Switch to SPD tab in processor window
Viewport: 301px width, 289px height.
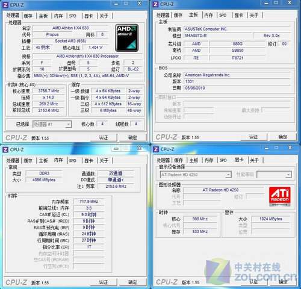pyautogui.click(x=73, y=16)
